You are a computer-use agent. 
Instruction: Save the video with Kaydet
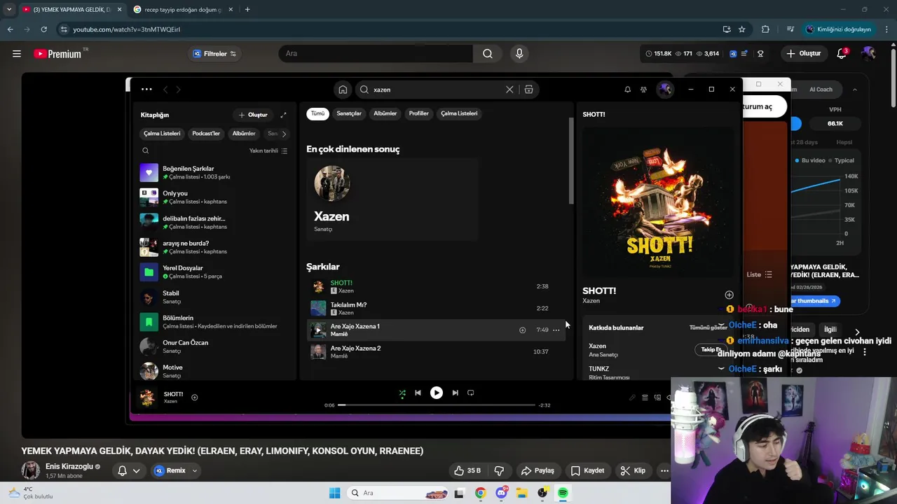click(x=587, y=470)
